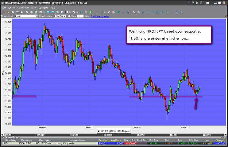Click the blue T text annotation icon
Screen dimensions: 228x147
48,12
